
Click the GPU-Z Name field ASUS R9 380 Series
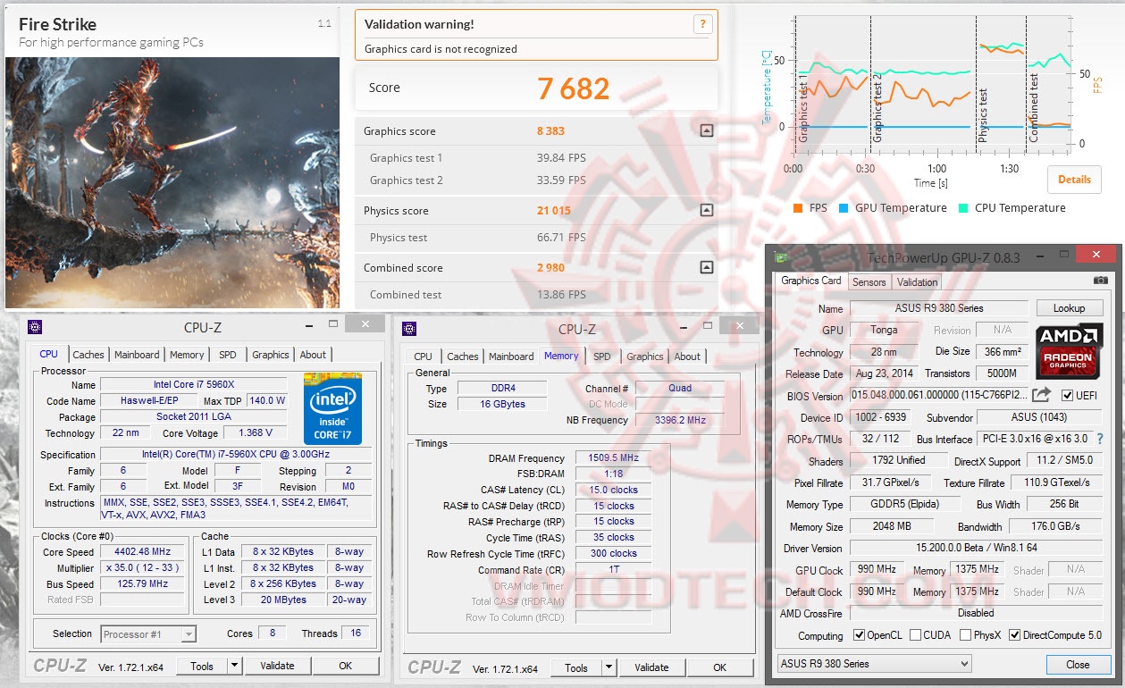939,308
